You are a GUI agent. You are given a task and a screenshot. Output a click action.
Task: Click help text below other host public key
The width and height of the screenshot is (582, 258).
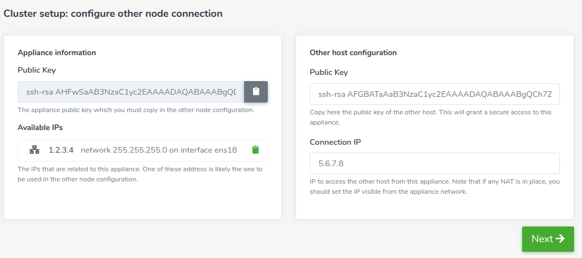tap(431, 117)
